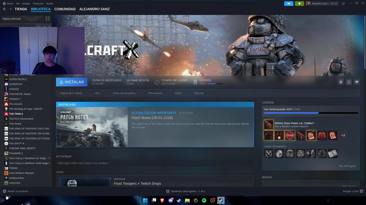Open the Windows Start menu
The image size is (366, 205).
tap(145, 200)
